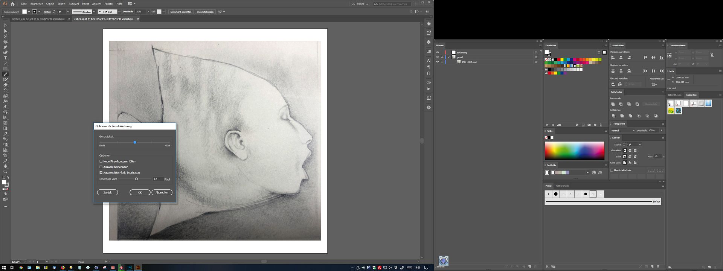Click Pathfinder Unite shape mode
723x271 pixels.
(613, 104)
